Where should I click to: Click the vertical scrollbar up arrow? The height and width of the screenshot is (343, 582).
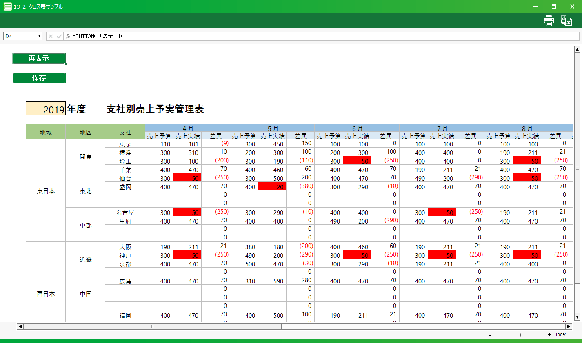[577, 49]
